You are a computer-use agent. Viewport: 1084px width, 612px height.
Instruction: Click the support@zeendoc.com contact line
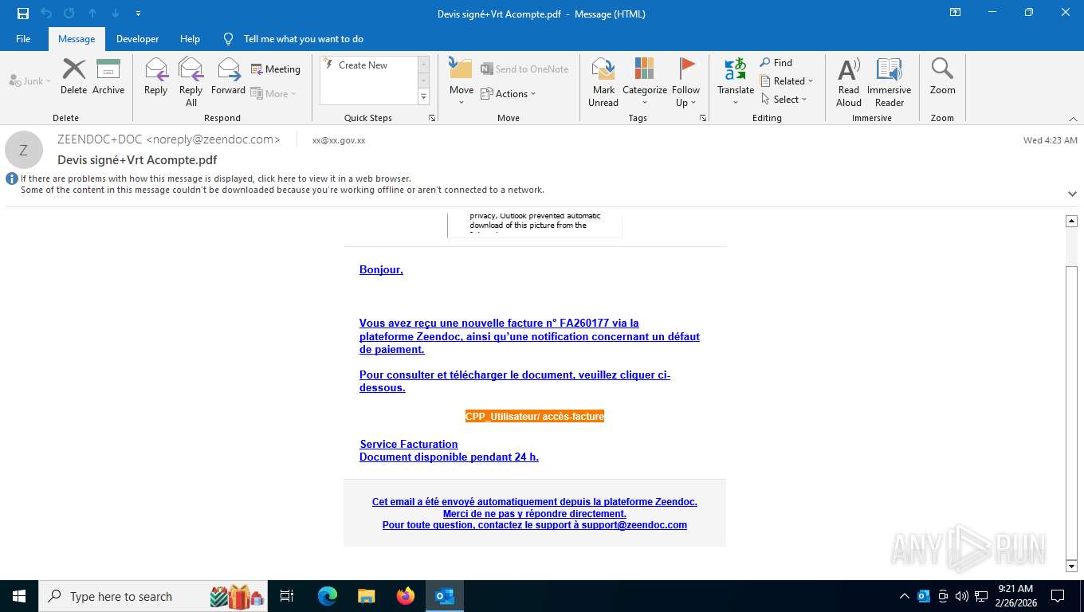click(535, 525)
